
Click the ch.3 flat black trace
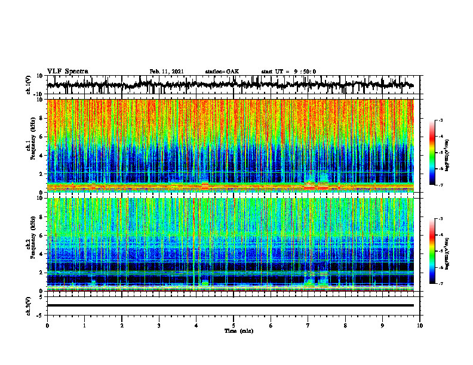click(x=230, y=305)
